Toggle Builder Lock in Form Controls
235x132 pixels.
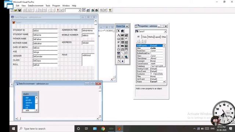point(119,61)
